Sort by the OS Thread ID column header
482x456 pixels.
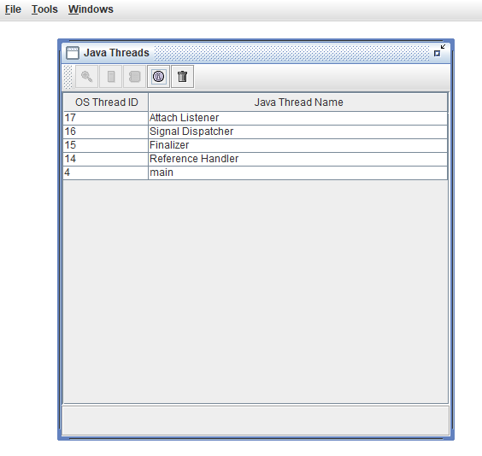click(106, 102)
